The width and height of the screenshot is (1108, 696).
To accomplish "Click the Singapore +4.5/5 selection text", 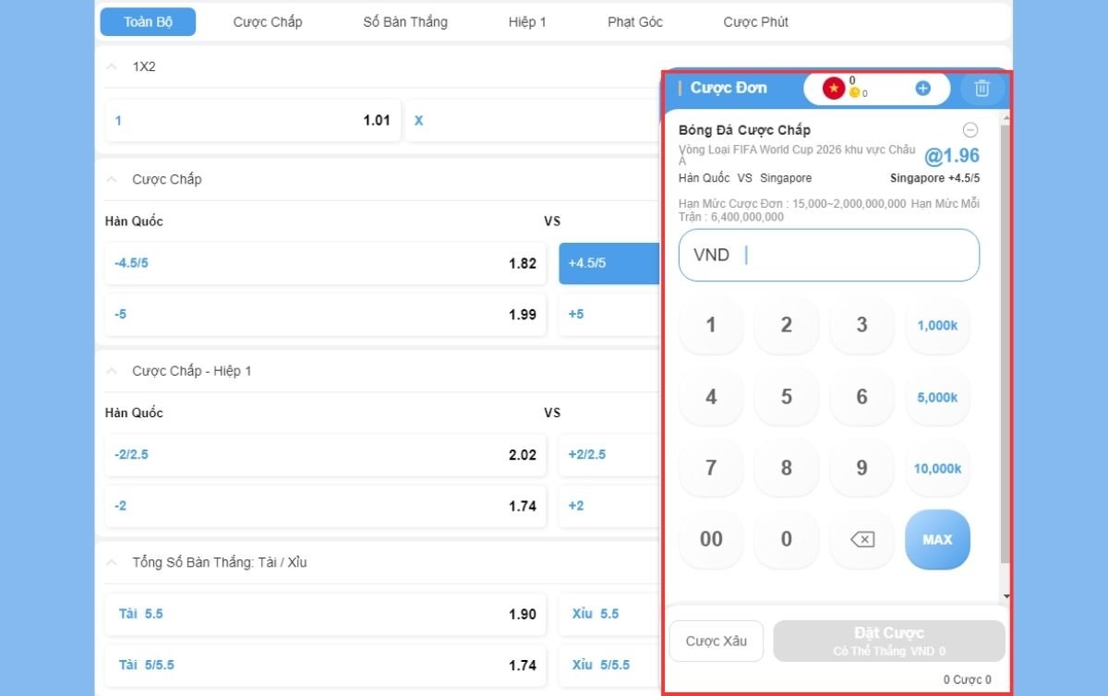I will point(934,178).
